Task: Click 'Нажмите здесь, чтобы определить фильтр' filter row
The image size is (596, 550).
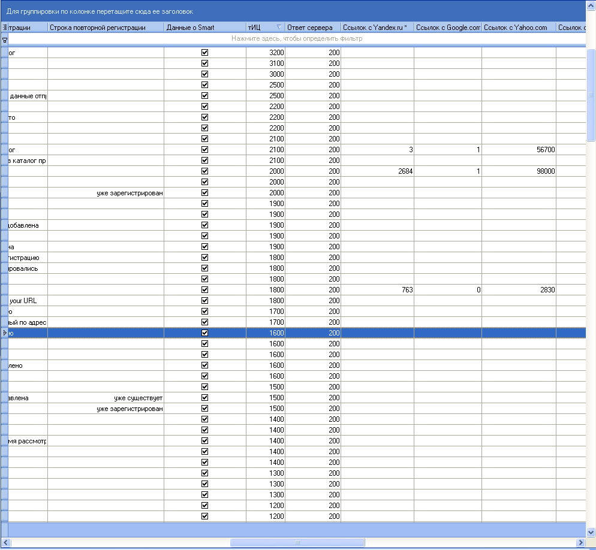Action: tap(297, 39)
